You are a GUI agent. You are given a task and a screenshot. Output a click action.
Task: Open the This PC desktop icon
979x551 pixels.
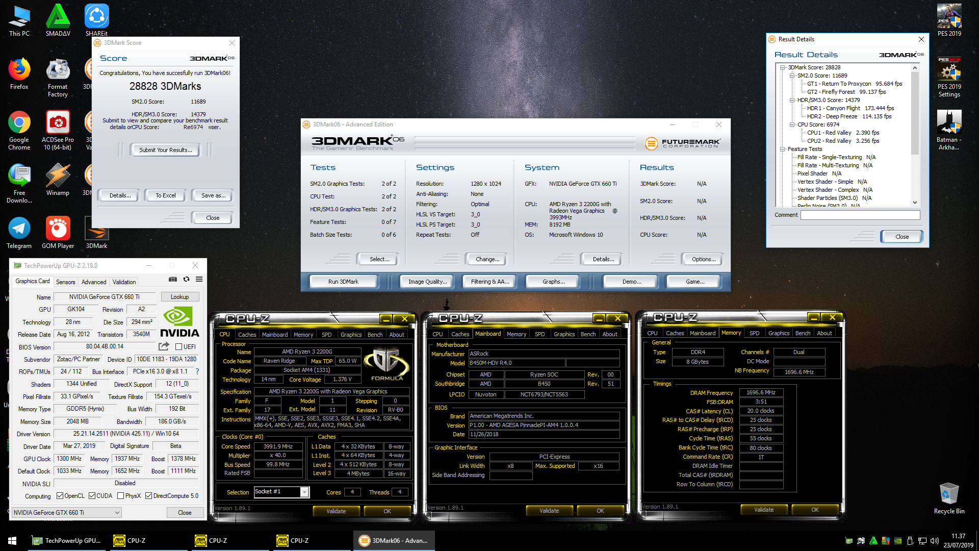click(19, 20)
